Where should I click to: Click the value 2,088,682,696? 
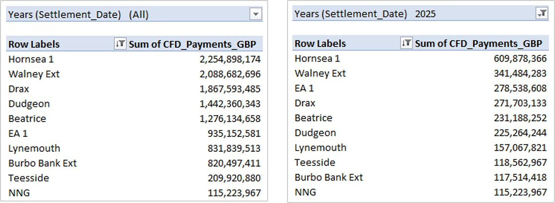point(231,74)
